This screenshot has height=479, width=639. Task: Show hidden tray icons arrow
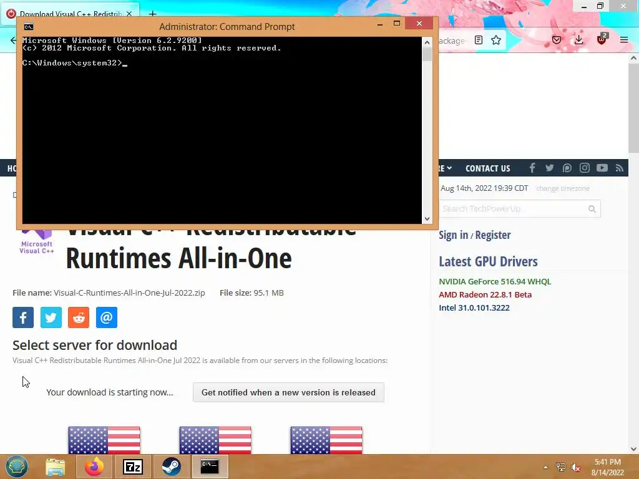click(545, 467)
